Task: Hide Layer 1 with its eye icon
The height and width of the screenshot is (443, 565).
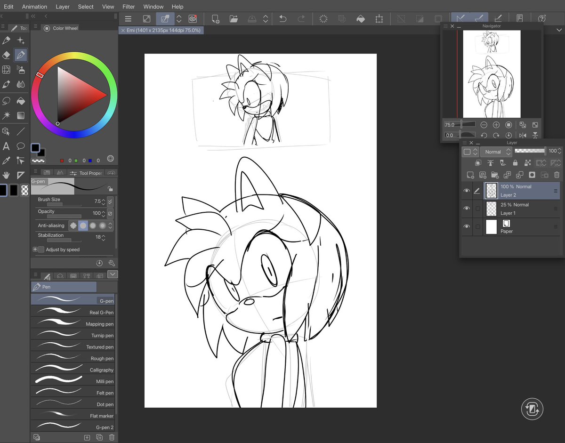Action: pyautogui.click(x=467, y=209)
